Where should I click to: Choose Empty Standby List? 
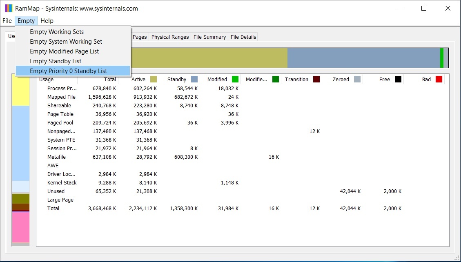pos(73,61)
